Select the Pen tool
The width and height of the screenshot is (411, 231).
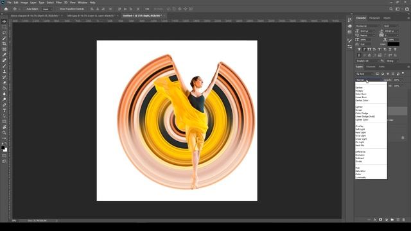tap(4, 105)
